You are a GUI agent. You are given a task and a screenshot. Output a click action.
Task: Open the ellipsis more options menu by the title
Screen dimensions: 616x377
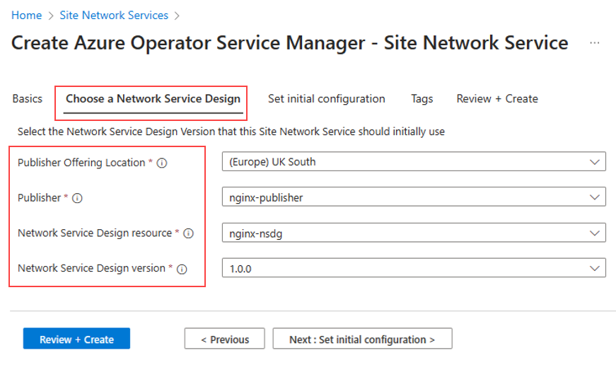pyautogui.click(x=595, y=43)
